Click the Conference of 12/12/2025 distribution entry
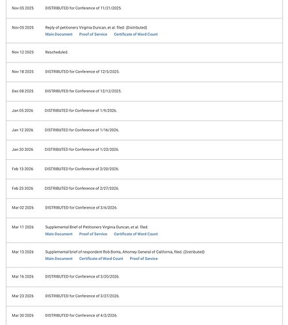The image size is (288, 325). click(x=83, y=91)
